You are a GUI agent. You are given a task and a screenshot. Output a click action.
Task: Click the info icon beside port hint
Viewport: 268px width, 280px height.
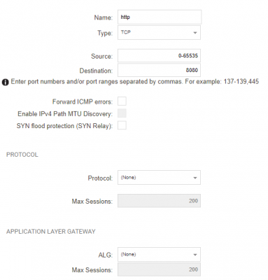[5, 83]
